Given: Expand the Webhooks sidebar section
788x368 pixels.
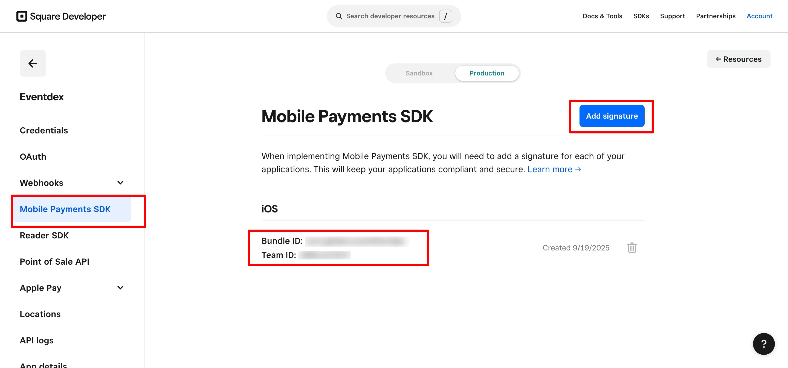Looking at the screenshot, I should (x=120, y=183).
